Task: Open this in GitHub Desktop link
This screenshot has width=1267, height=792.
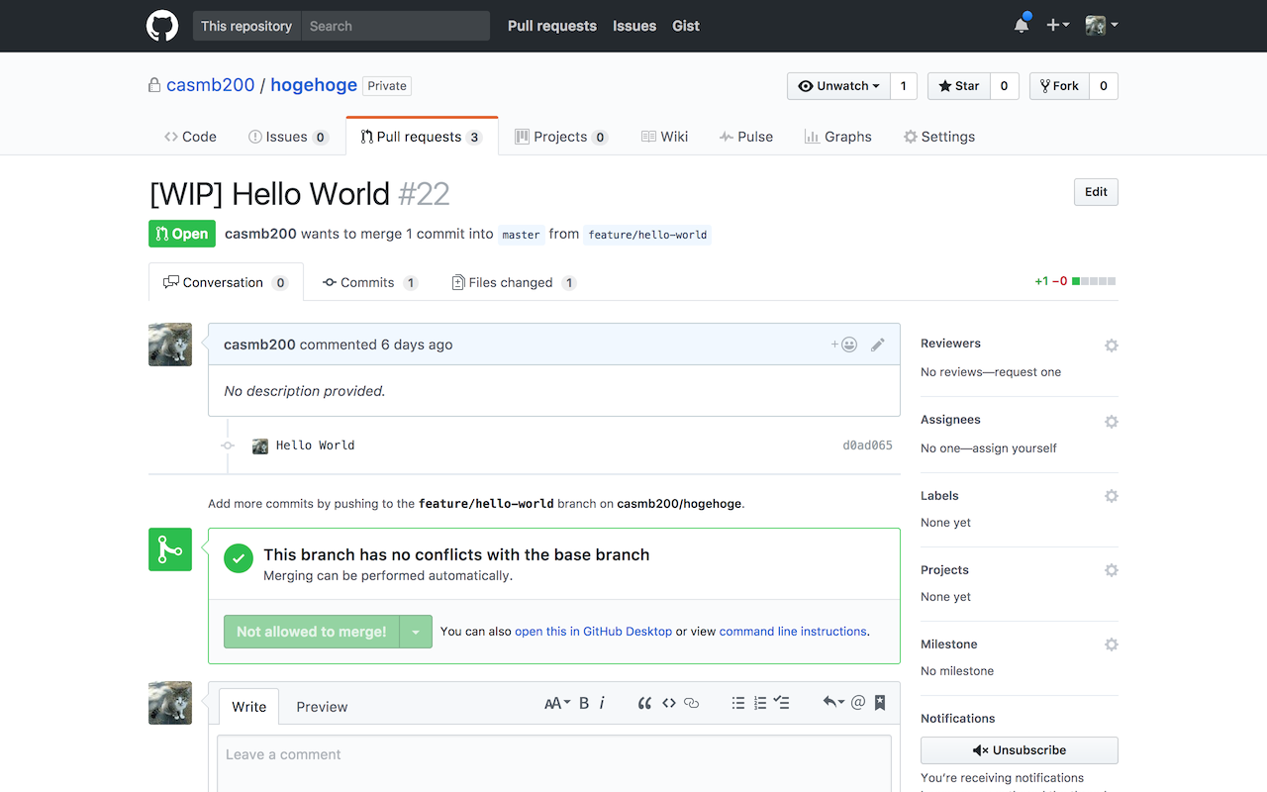Action: (593, 632)
